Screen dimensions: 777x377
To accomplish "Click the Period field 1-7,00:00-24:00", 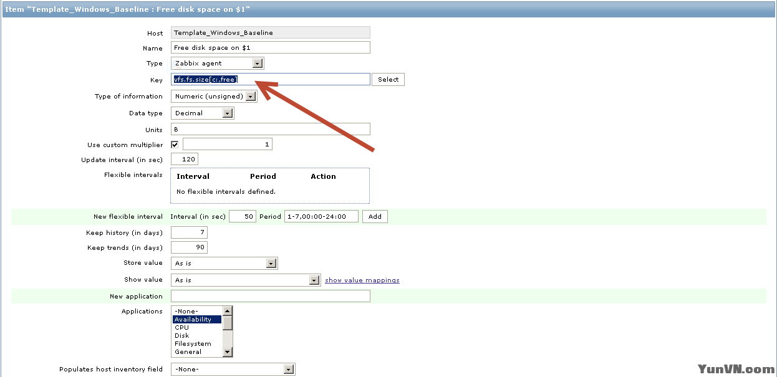I will [x=321, y=216].
